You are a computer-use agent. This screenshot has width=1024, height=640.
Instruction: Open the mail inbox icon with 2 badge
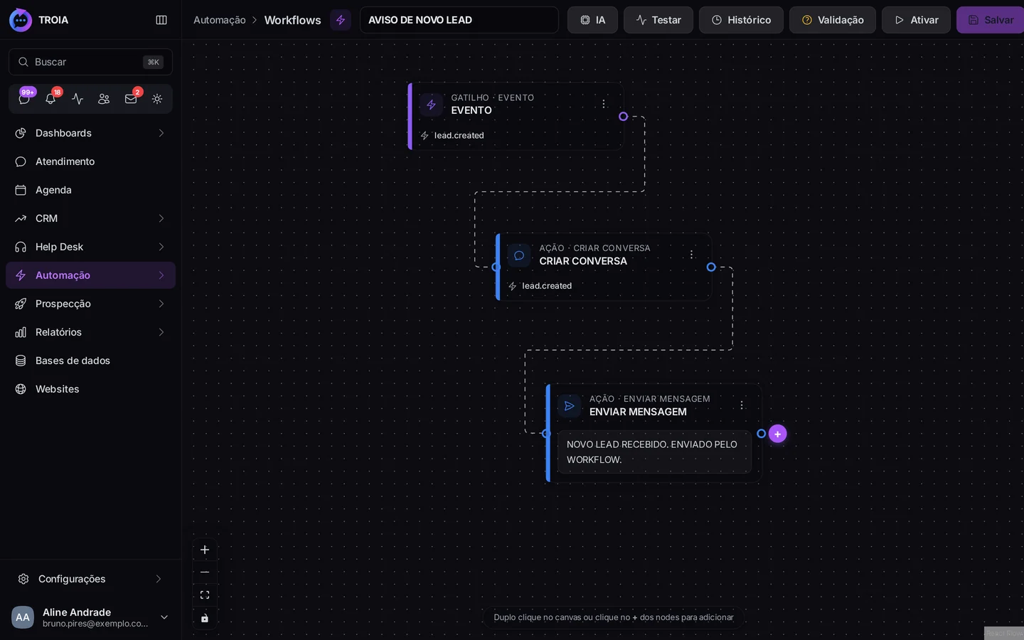tap(131, 99)
